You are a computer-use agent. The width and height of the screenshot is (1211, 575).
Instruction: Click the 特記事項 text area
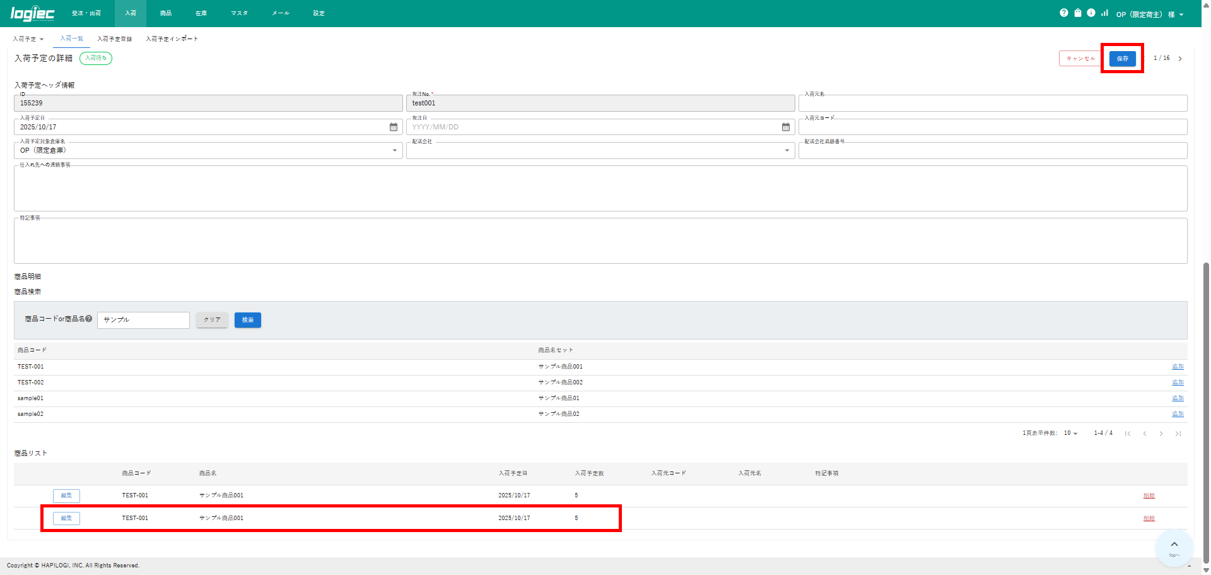600,241
